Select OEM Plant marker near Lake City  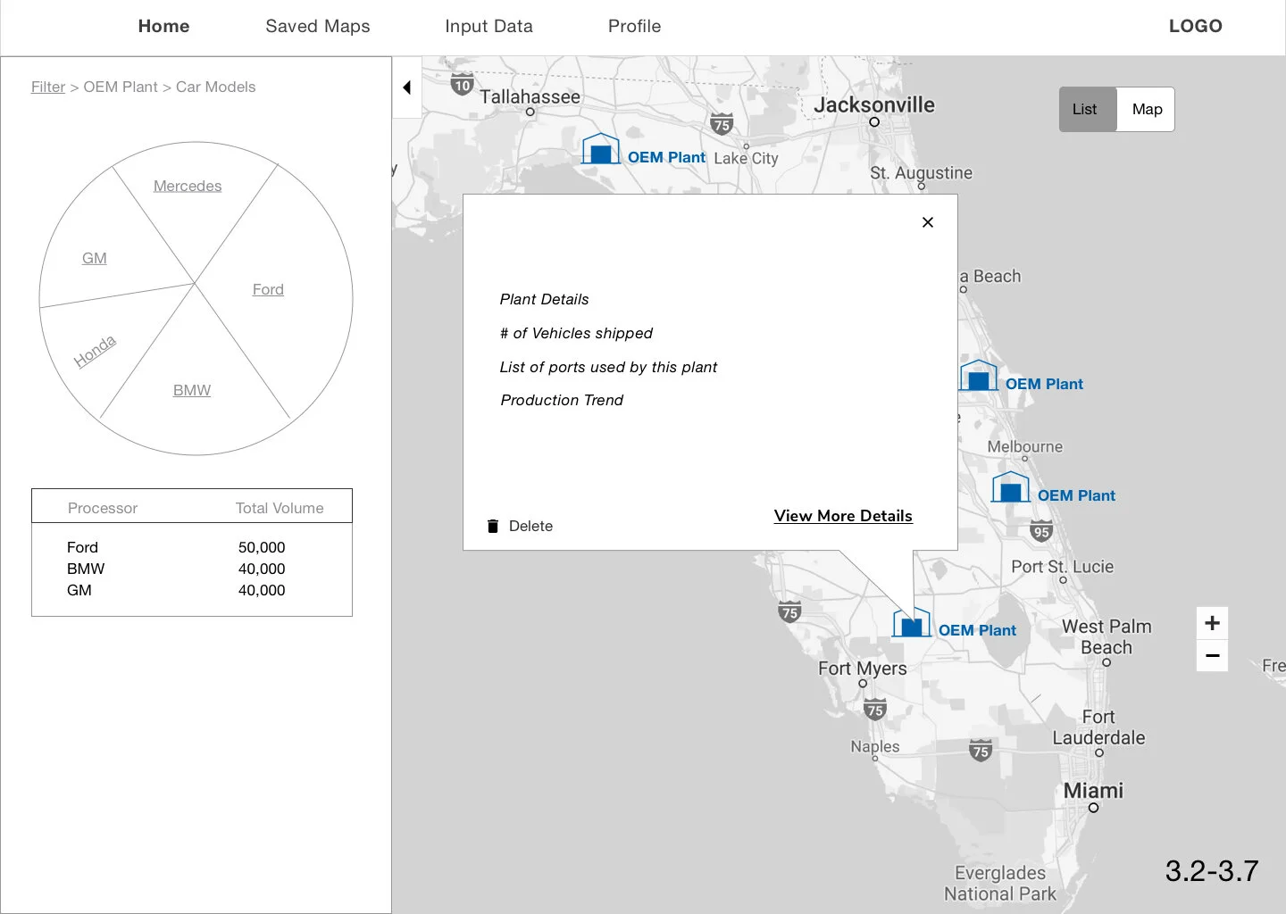(x=601, y=149)
